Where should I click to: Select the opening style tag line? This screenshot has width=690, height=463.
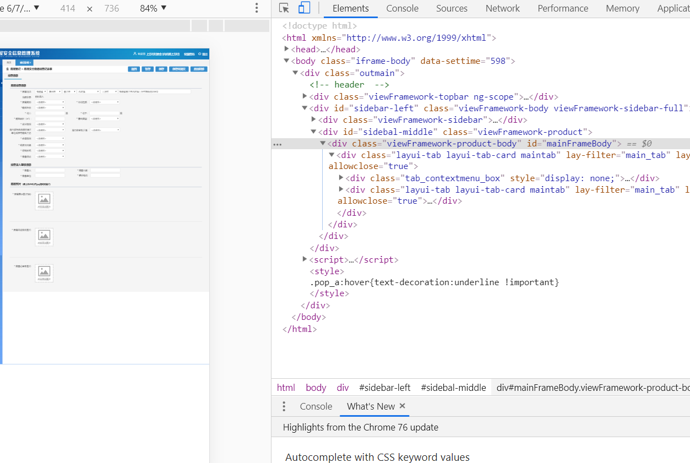[x=327, y=271]
